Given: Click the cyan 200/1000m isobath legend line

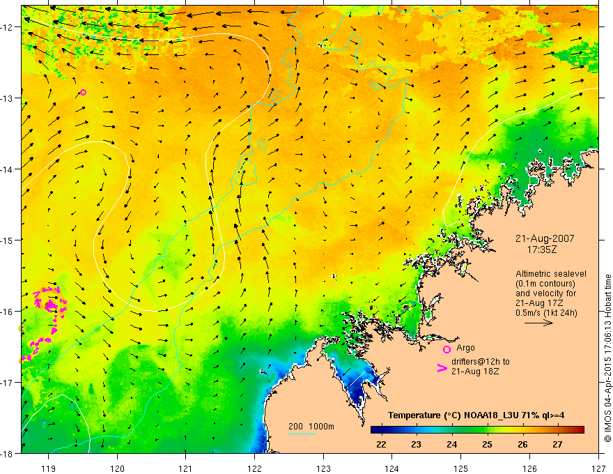Looking at the screenshot, I should tap(302, 434).
